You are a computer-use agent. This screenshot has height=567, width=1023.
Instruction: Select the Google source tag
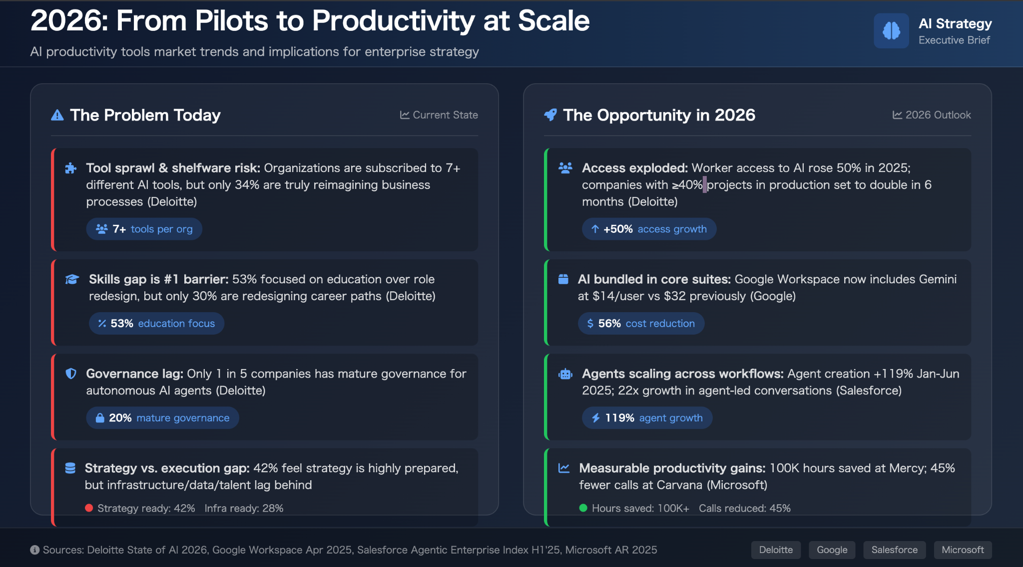click(x=832, y=550)
